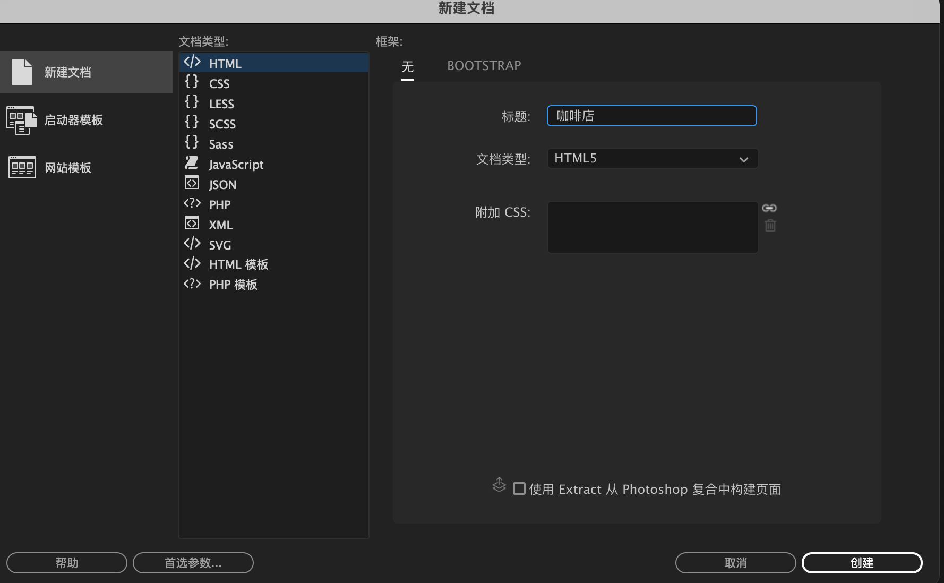Select the JavaScript document type icon

[192, 163]
